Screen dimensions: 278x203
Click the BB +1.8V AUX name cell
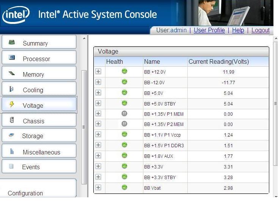[x=165, y=156]
